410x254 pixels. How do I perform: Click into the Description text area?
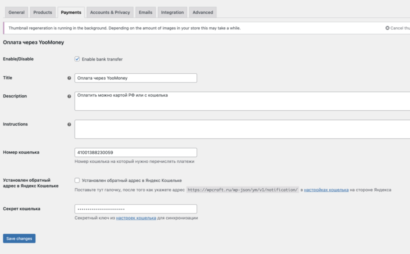pos(242,101)
